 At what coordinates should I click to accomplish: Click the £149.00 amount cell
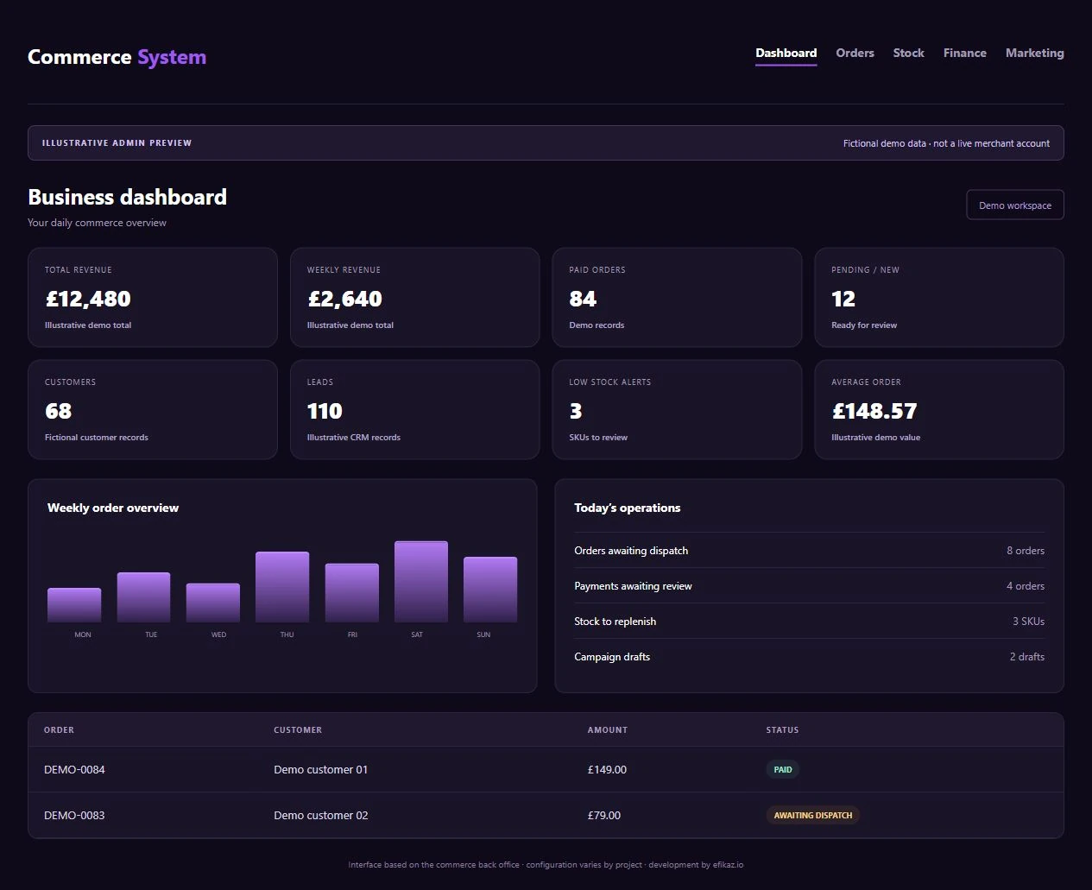[x=607, y=770]
